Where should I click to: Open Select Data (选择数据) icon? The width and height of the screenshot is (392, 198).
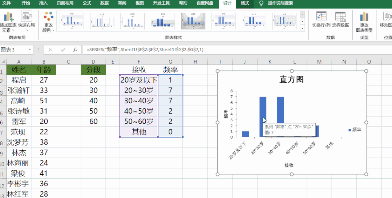click(x=340, y=16)
